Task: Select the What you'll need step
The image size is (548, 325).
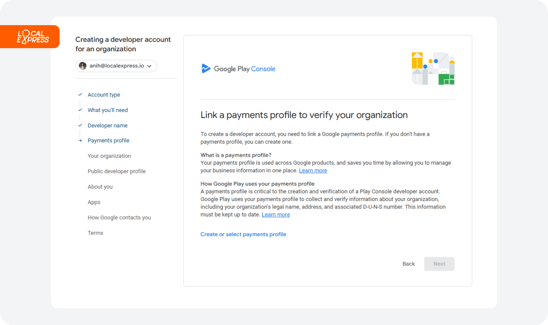Action: [x=108, y=110]
